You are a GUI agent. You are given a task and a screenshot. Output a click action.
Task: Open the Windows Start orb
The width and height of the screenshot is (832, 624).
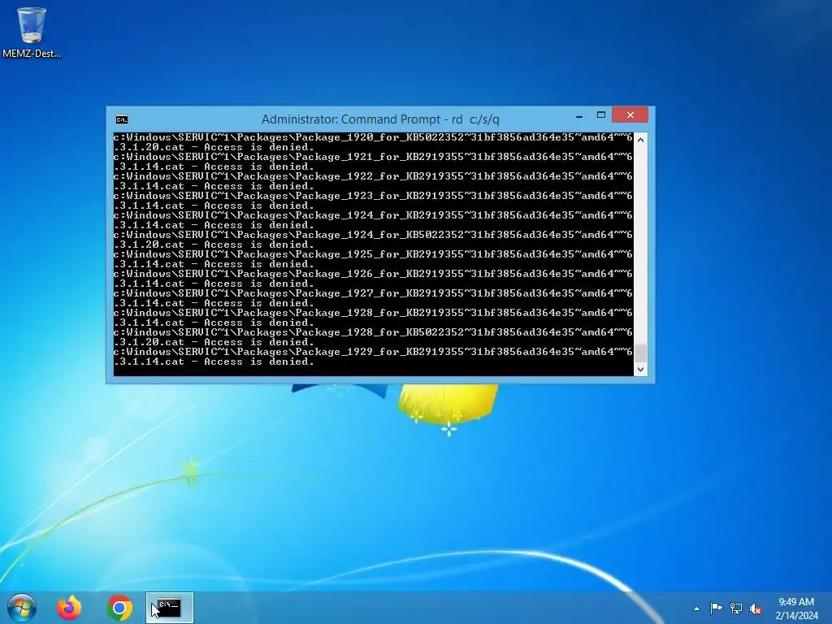tap(22, 608)
